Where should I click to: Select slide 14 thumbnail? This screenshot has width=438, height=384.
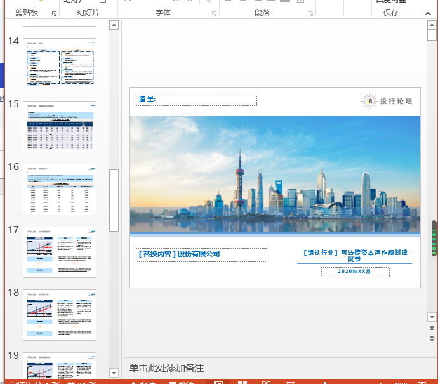point(60,63)
